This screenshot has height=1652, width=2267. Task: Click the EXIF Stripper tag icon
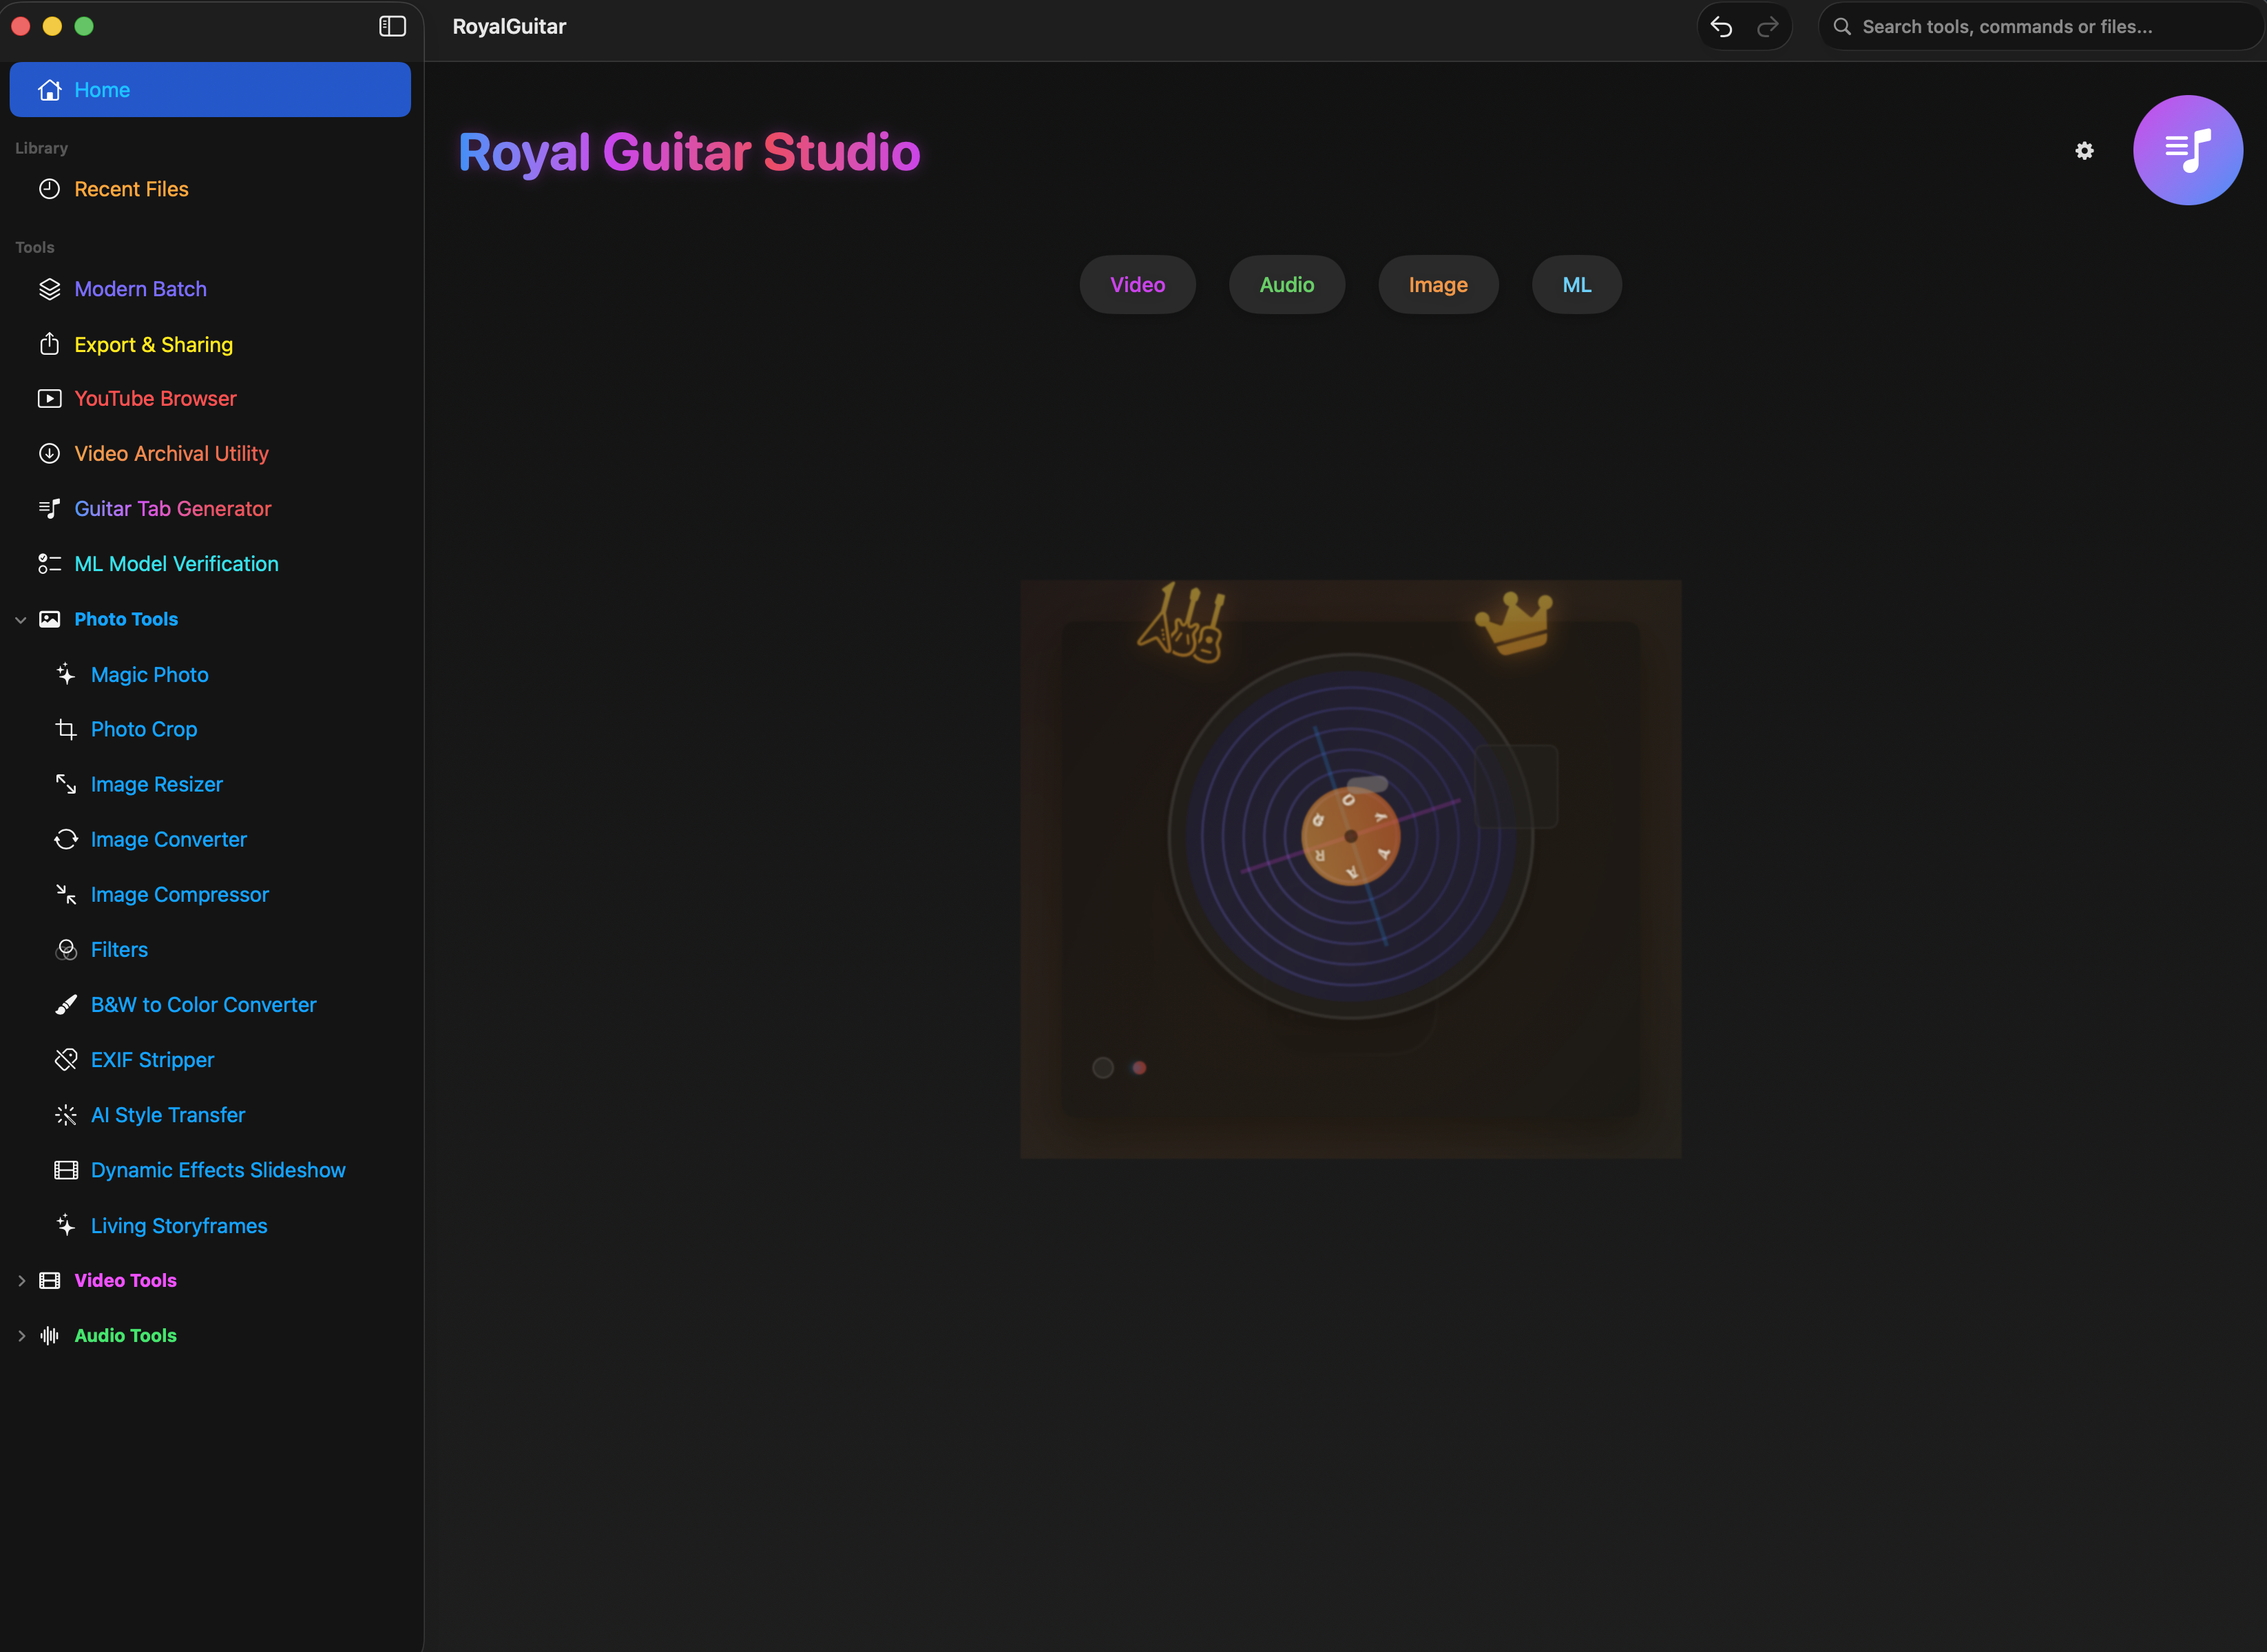(x=66, y=1059)
